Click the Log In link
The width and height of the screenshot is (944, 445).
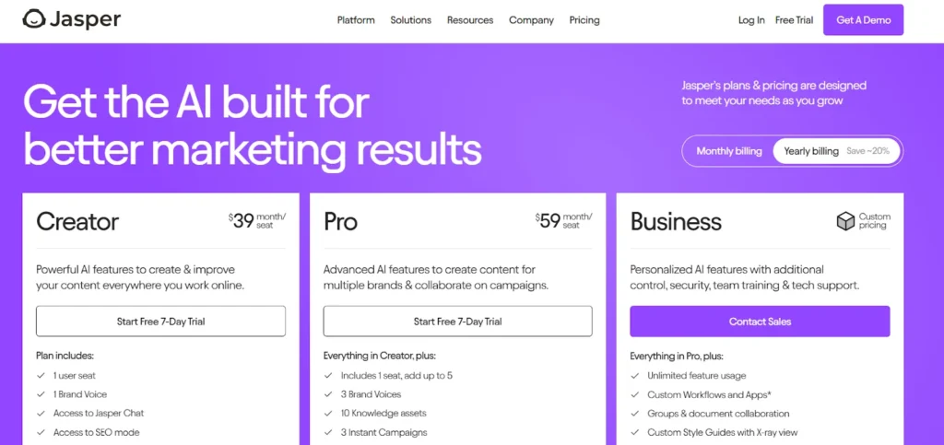tap(751, 20)
